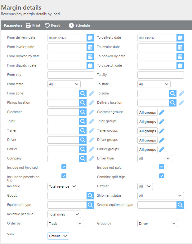
Task: Click the Goods field search magnifier
Action: (x=90, y=196)
